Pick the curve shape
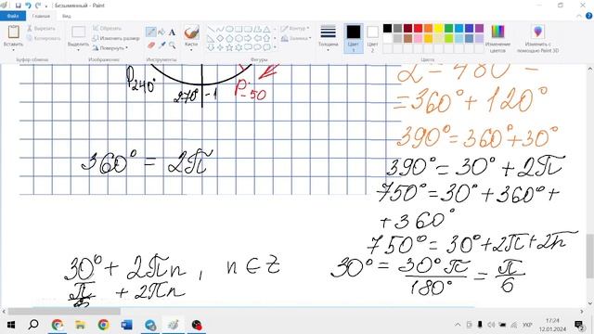Image resolution: width=594 pixels, height=334 pixels. (x=220, y=29)
